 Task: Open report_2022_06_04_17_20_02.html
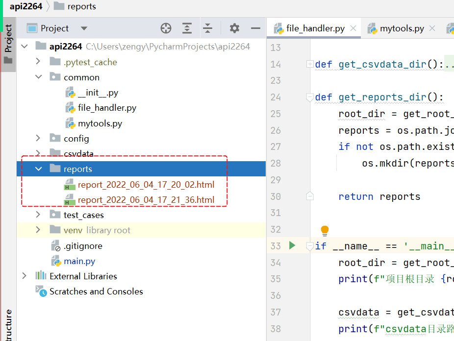[146, 185]
